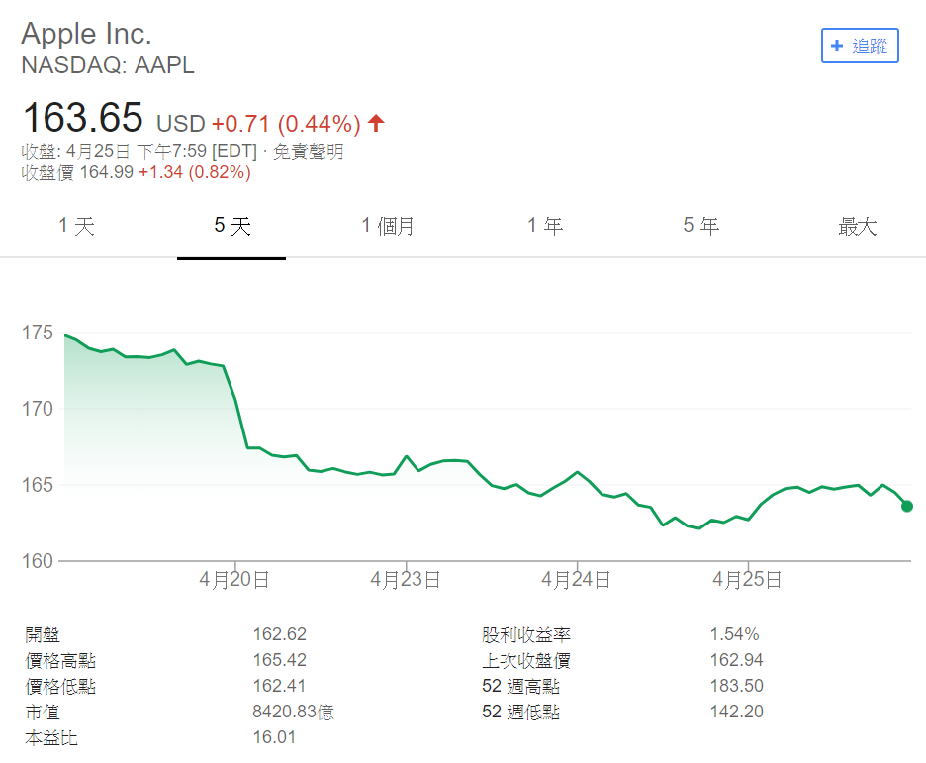Image resolution: width=926 pixels, height=763 pixels.
Task: Click the 價格高點 value 165.42
Action: coord(280,660)
